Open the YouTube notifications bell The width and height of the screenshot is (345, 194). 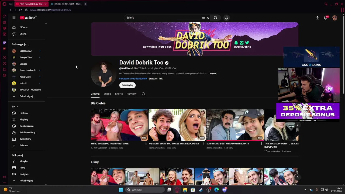[x=326, y=18]
